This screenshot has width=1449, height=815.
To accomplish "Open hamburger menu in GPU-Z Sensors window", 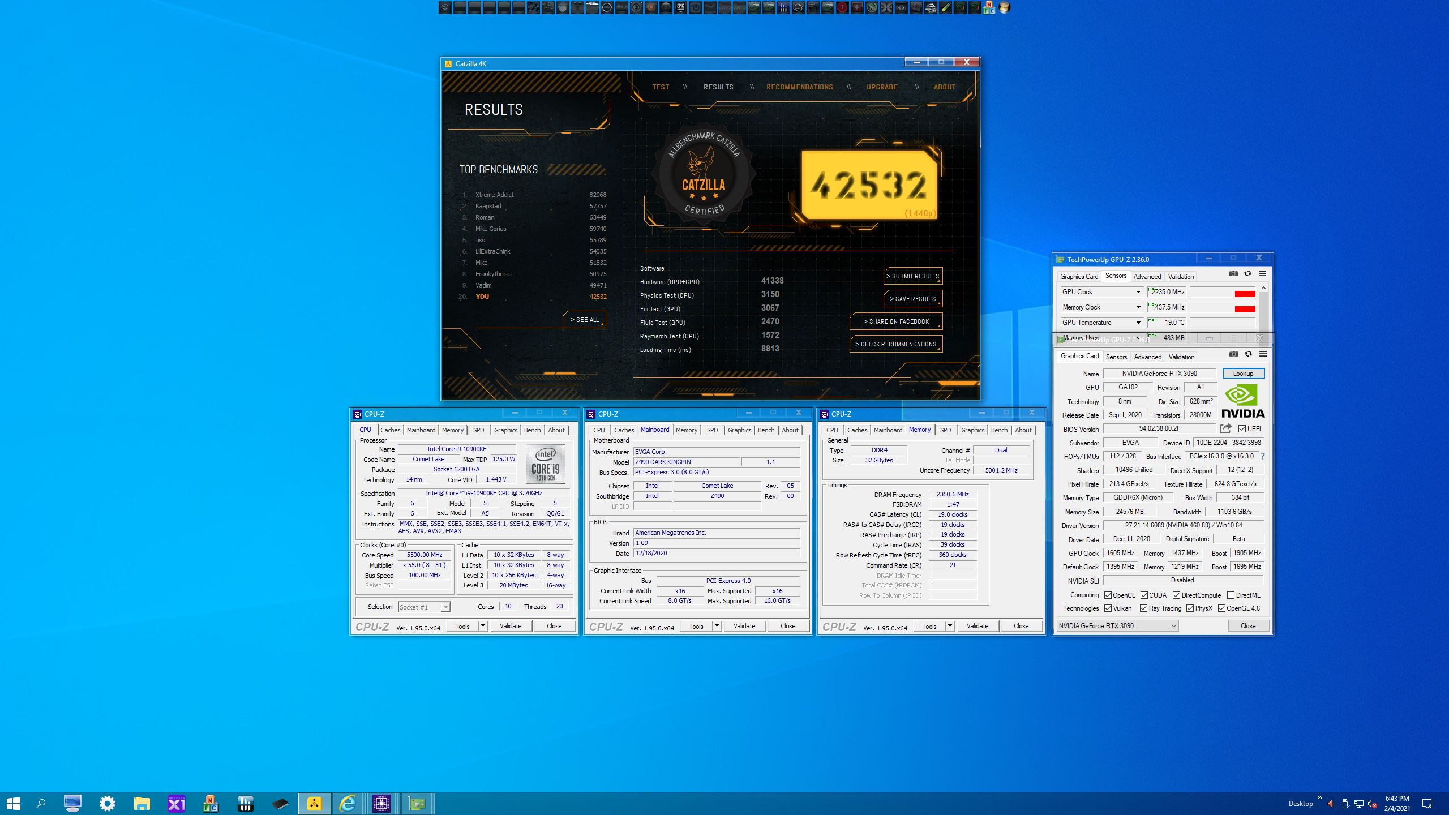I will tap(1262, 274).
